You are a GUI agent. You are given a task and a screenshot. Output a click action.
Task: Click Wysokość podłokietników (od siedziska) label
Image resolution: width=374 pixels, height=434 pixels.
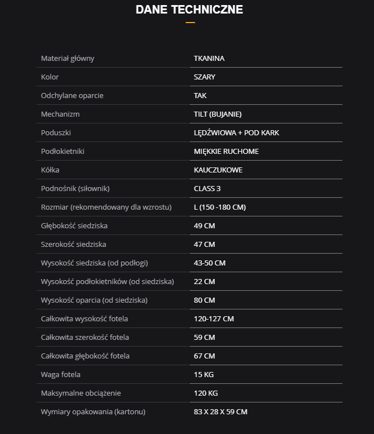[x=107, y=282]
